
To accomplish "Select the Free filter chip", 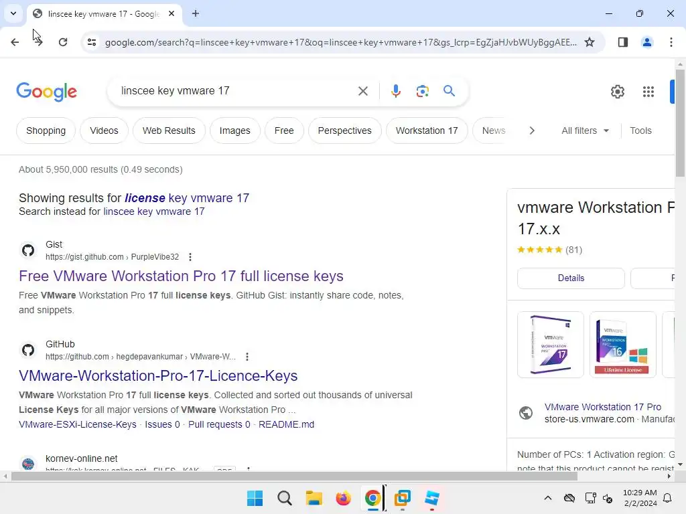I will (284, 131).
